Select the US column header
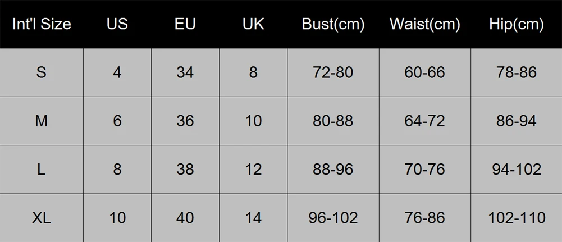The height and width of the screenshot is (242, 562). point(117,24)
